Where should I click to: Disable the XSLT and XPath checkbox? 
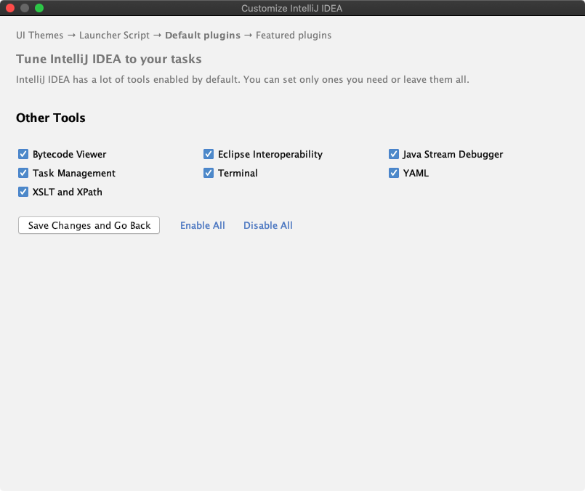tap(23, 192)
